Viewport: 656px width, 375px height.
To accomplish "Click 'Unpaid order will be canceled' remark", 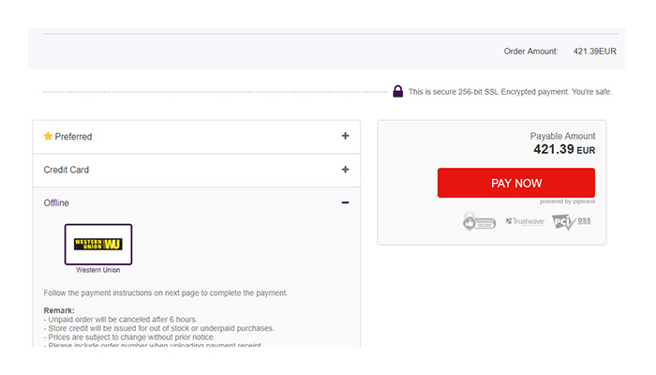I will click(x=120, y=320).
